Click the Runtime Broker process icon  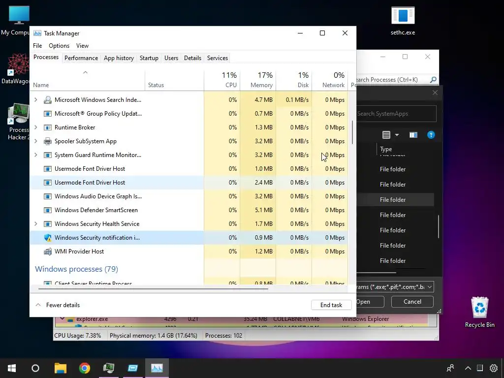[x=48, y=127]
